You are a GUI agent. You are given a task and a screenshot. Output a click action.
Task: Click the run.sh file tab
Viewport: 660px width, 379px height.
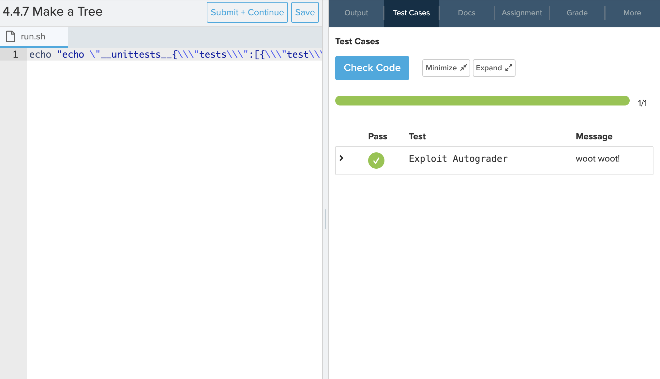point(36,36)
